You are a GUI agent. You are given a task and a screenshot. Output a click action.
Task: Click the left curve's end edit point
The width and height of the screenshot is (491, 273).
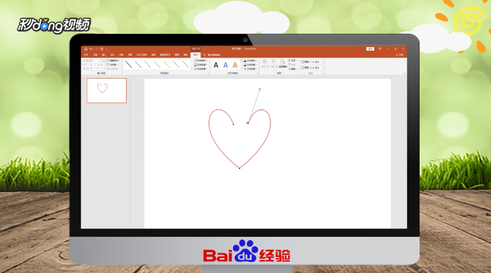click(x=233, y=124)
